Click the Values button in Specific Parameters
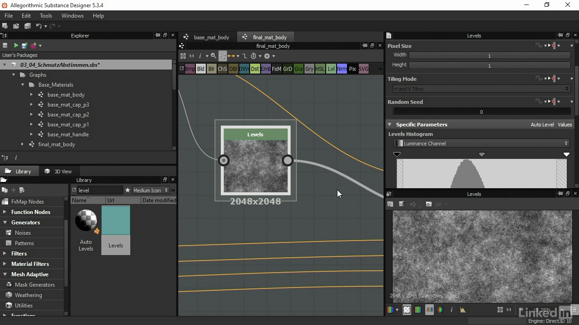 tap(565, 125)
